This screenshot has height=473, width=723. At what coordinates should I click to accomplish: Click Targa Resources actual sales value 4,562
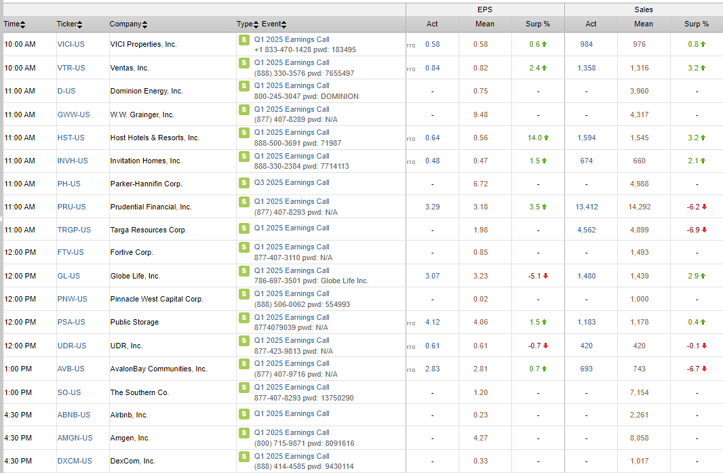click(587, 230)
